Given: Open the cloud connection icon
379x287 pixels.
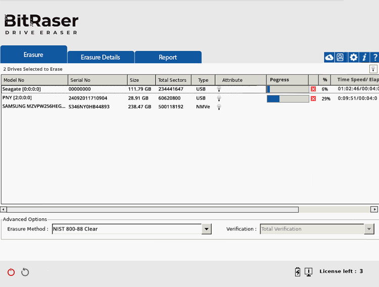Looking at the screenshot, I should pos(329,57).
